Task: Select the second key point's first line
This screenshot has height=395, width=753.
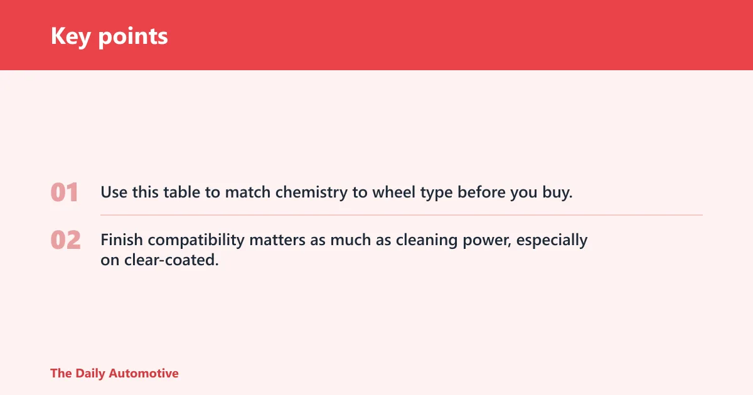Action: click(344, 240)
